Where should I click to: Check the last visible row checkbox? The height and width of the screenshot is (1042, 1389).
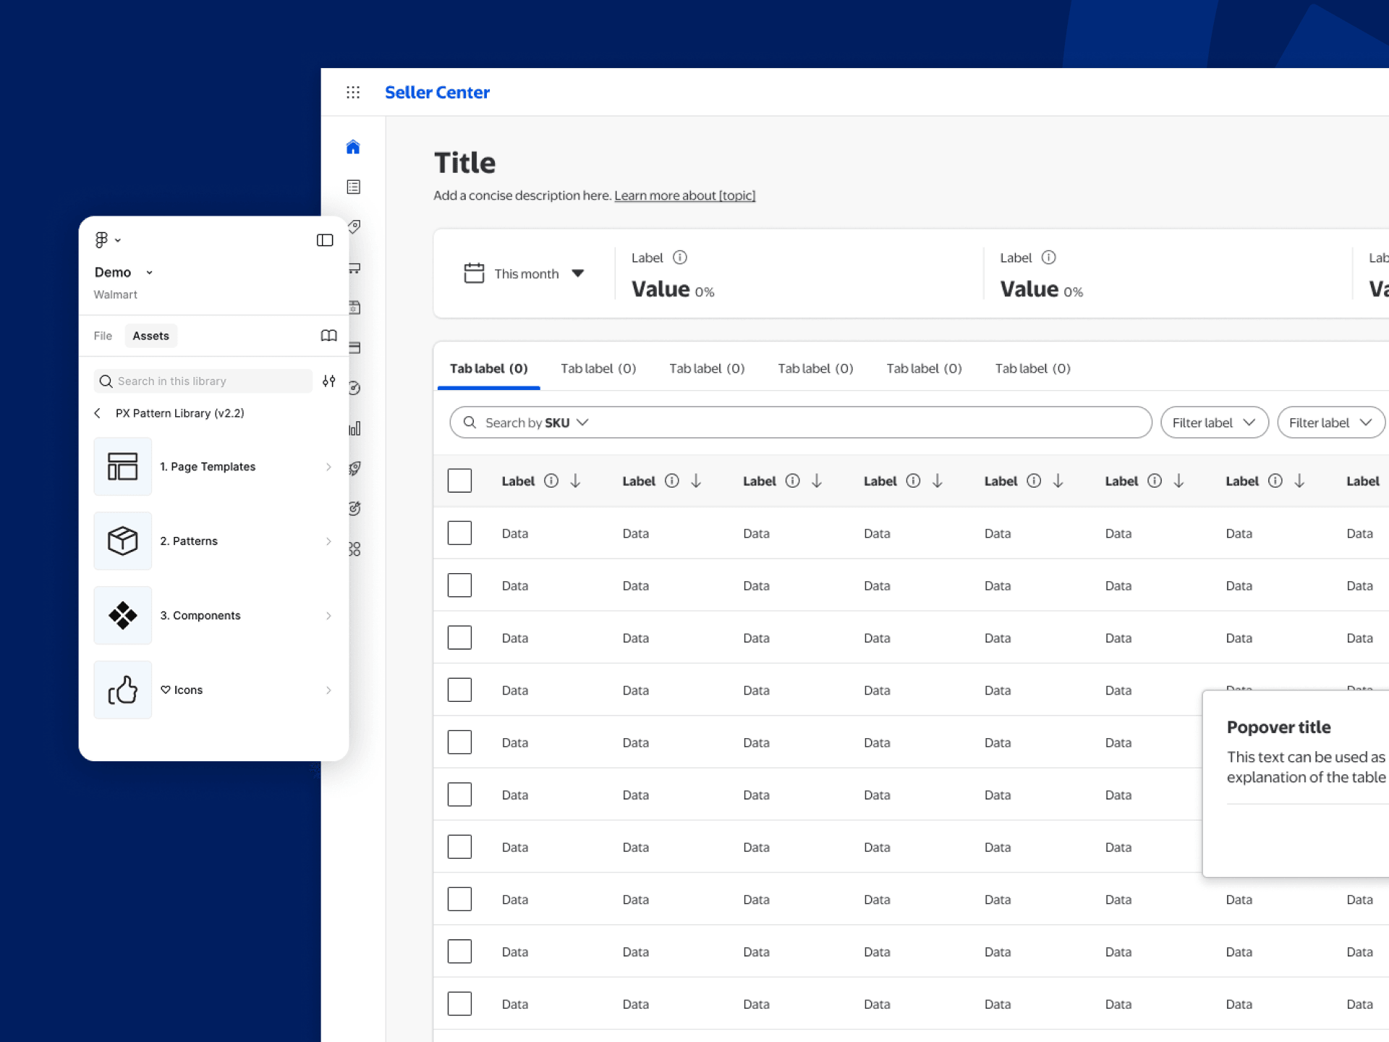click(x=459, y=1004)
